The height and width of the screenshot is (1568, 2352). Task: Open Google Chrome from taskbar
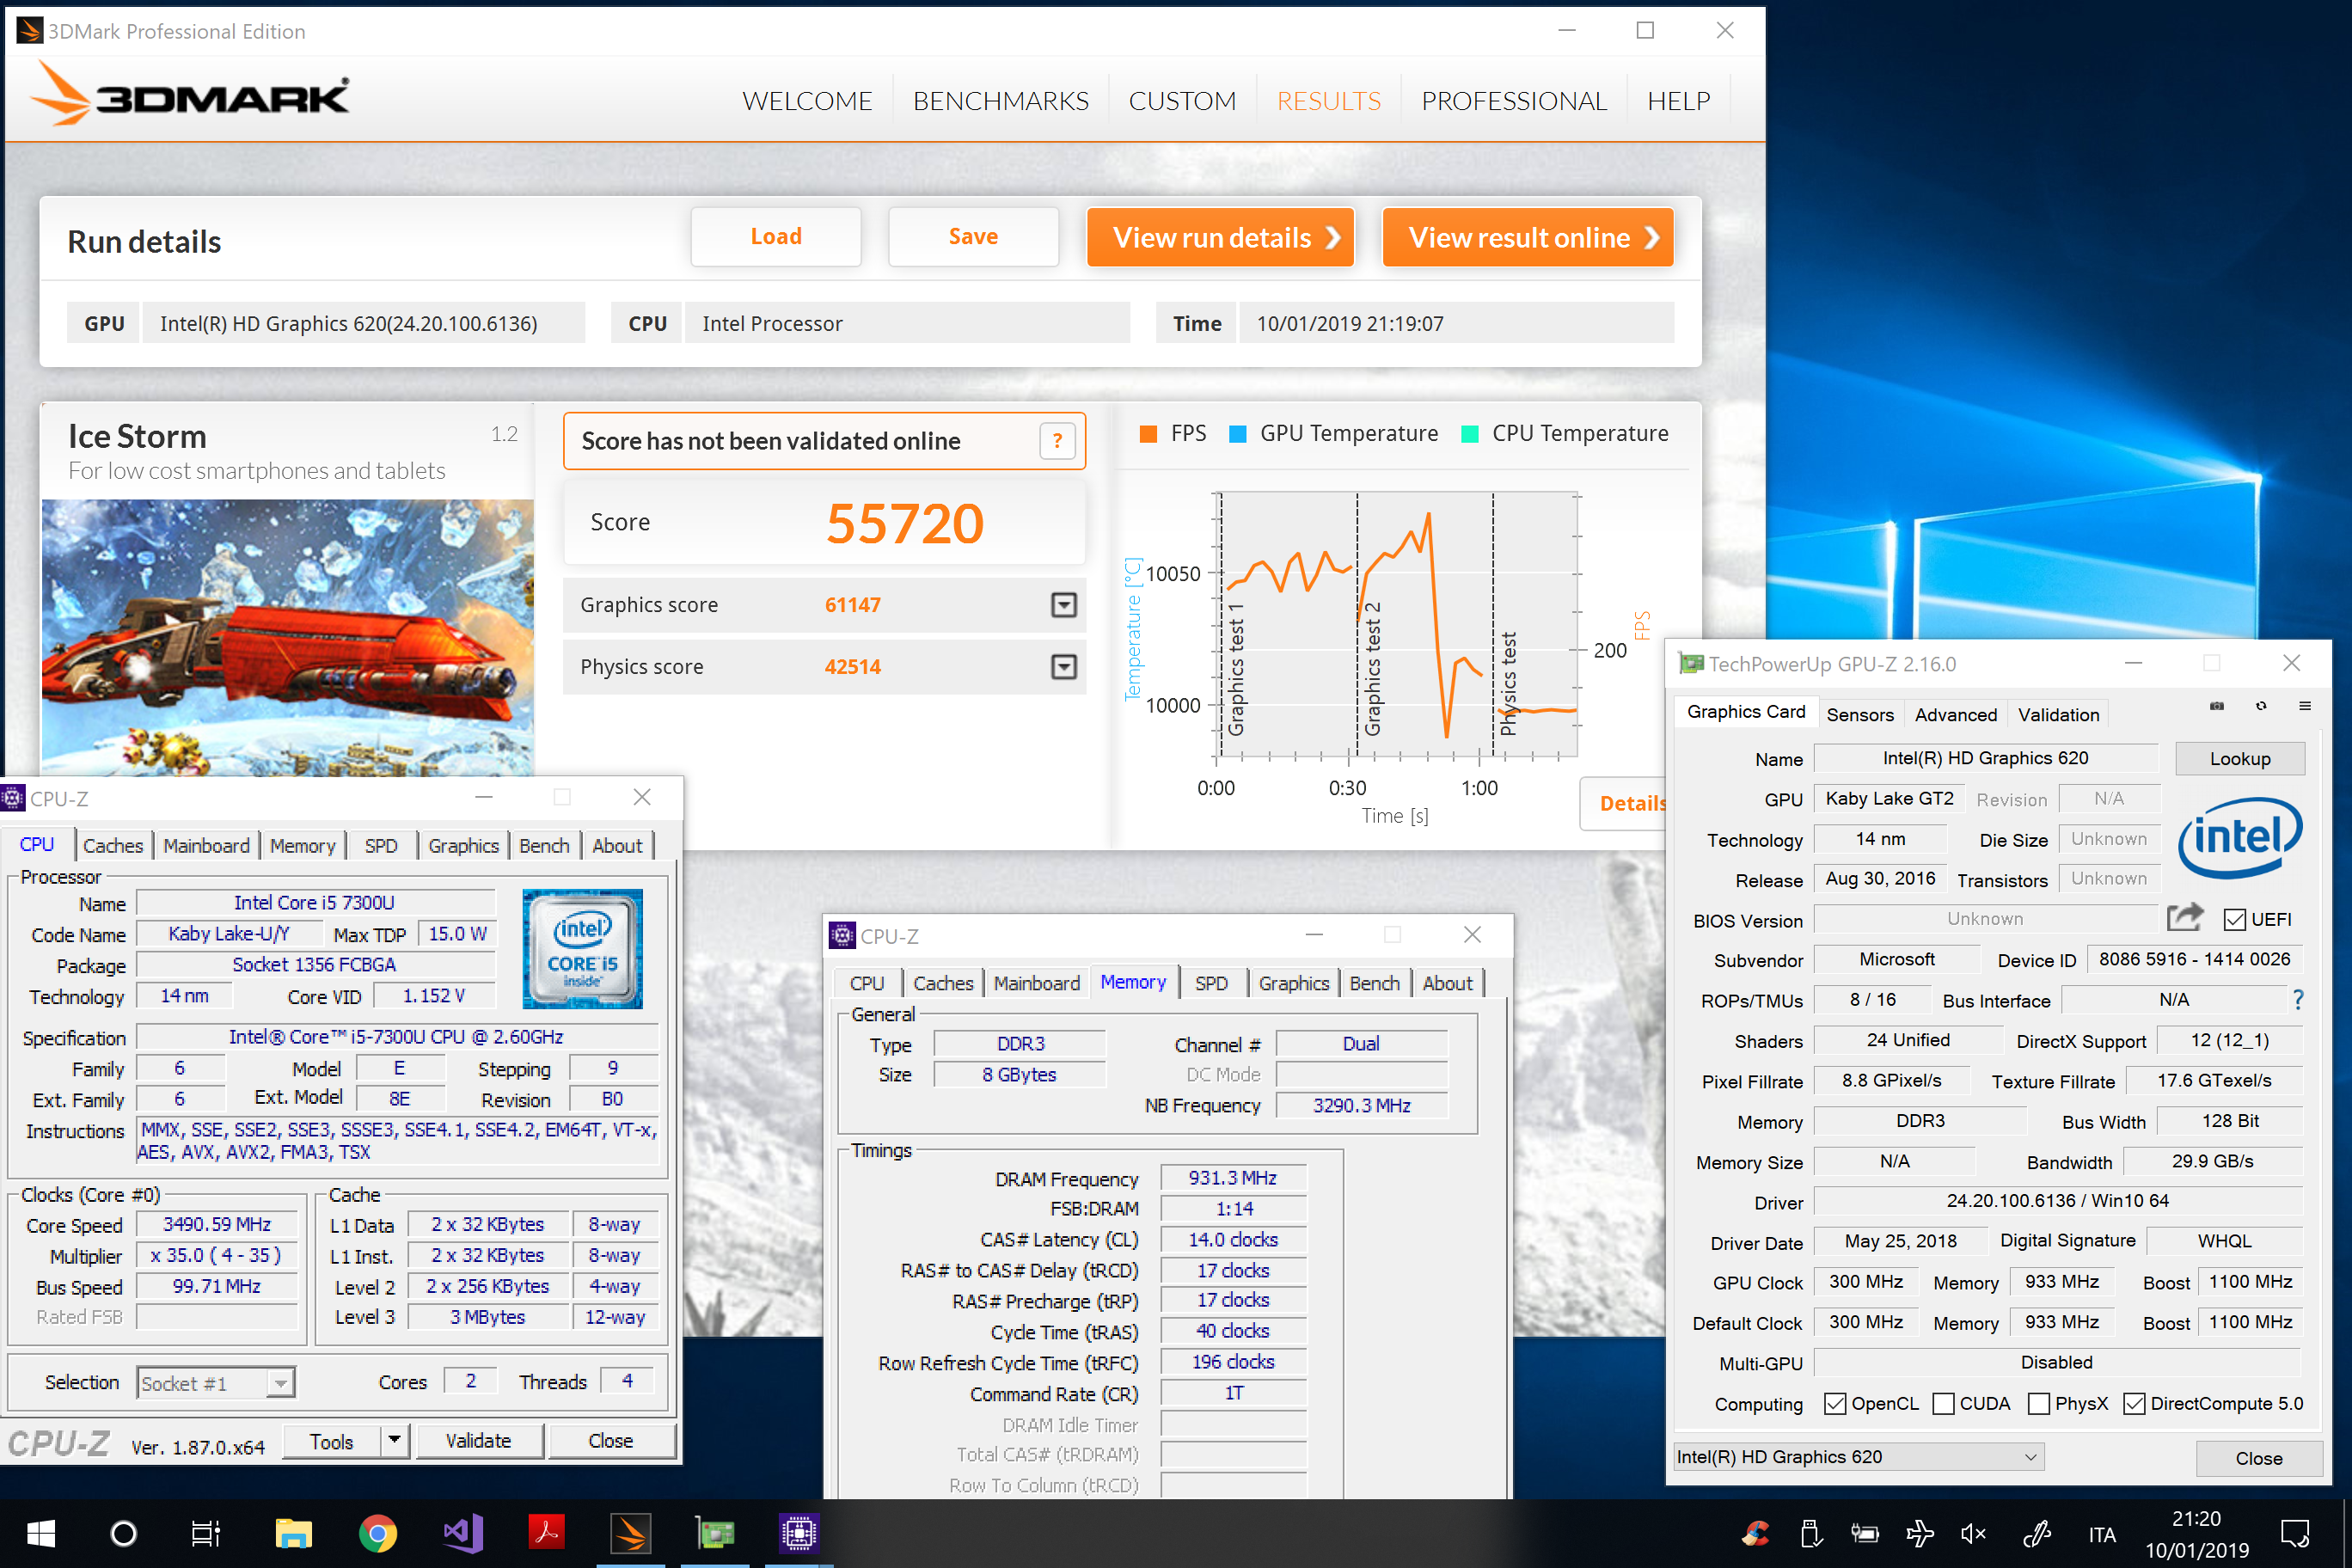[378, 1533]
